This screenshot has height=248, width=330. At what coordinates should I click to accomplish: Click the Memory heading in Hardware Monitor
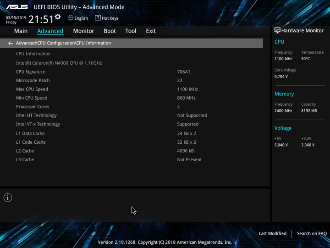(284, 94)
